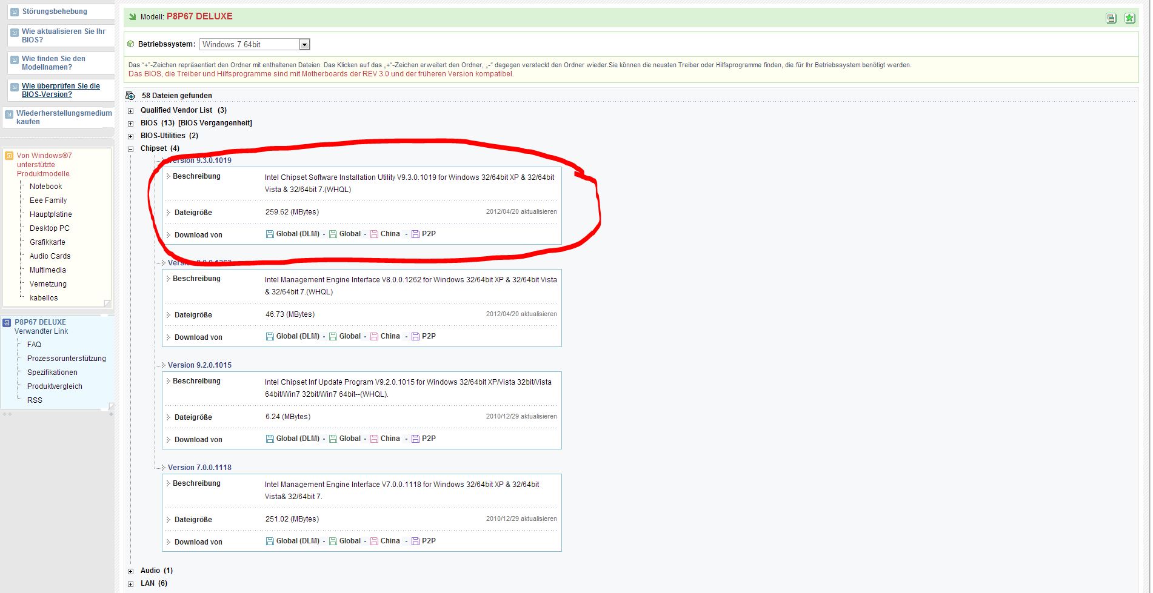Click the P8P67 DELUXE sidebar panel header
This screenshot has width=1153, height=593.
[x=41, y=322]
